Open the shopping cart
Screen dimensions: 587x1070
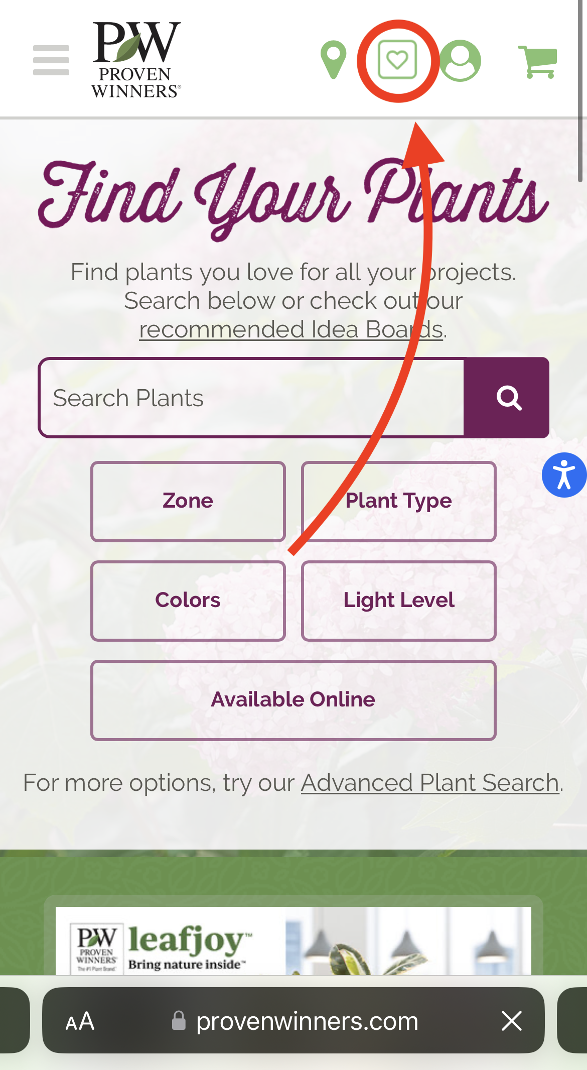[x=538, y=62]
